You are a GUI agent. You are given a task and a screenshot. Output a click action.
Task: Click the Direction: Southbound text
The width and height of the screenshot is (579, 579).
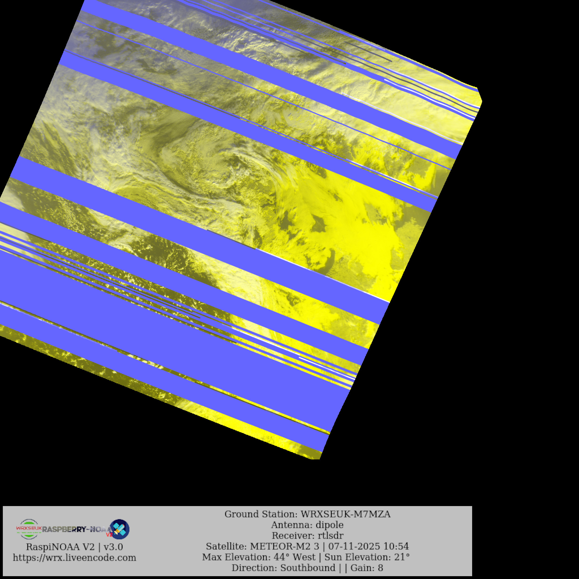(283, 568)
